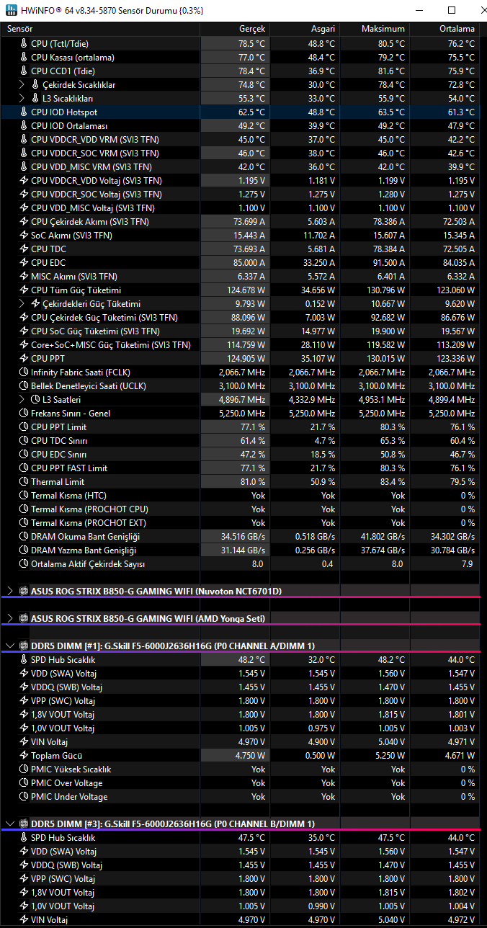Click the Gerçek column header
487x928 pixels.
(235, 29)
